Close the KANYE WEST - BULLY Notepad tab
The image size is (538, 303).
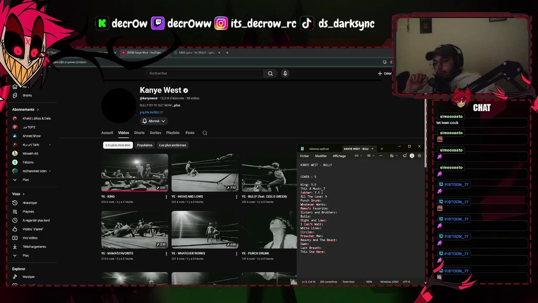372,149
